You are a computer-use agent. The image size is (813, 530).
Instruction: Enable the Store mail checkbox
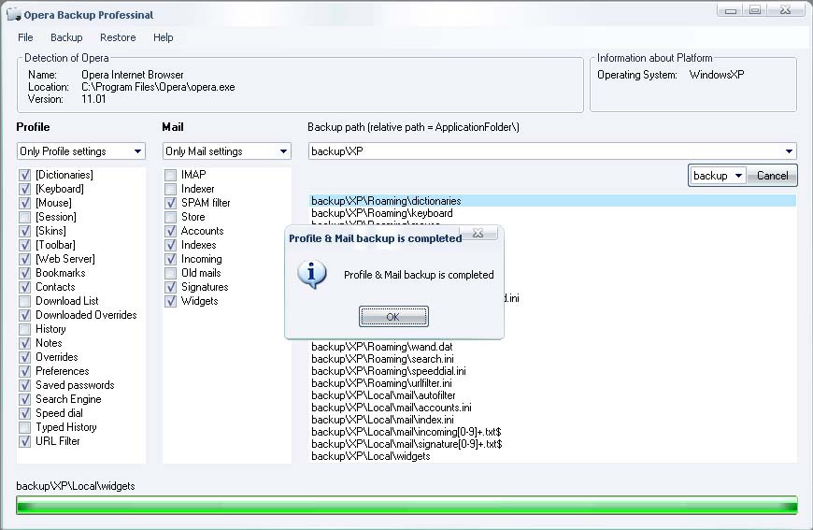click(171, 217)
